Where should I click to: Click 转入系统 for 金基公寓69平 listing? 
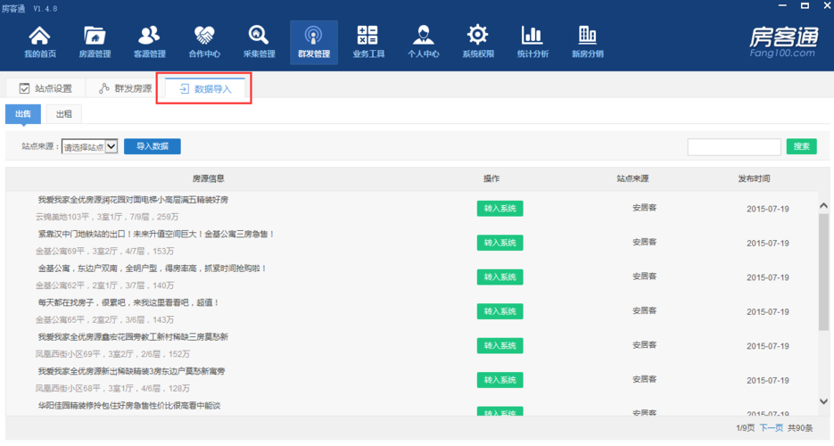pos(500,243)
